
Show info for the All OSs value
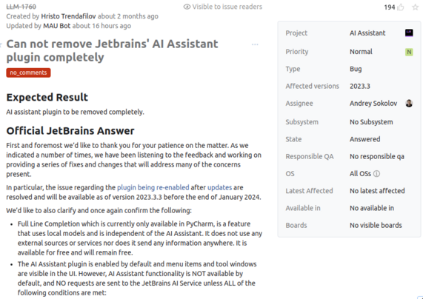coord(376,174)
